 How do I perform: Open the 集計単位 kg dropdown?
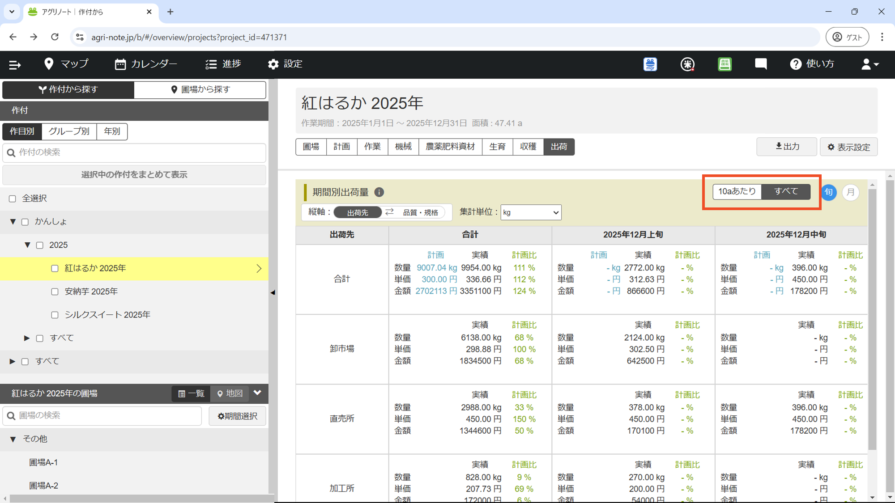(x=531, y=212)
